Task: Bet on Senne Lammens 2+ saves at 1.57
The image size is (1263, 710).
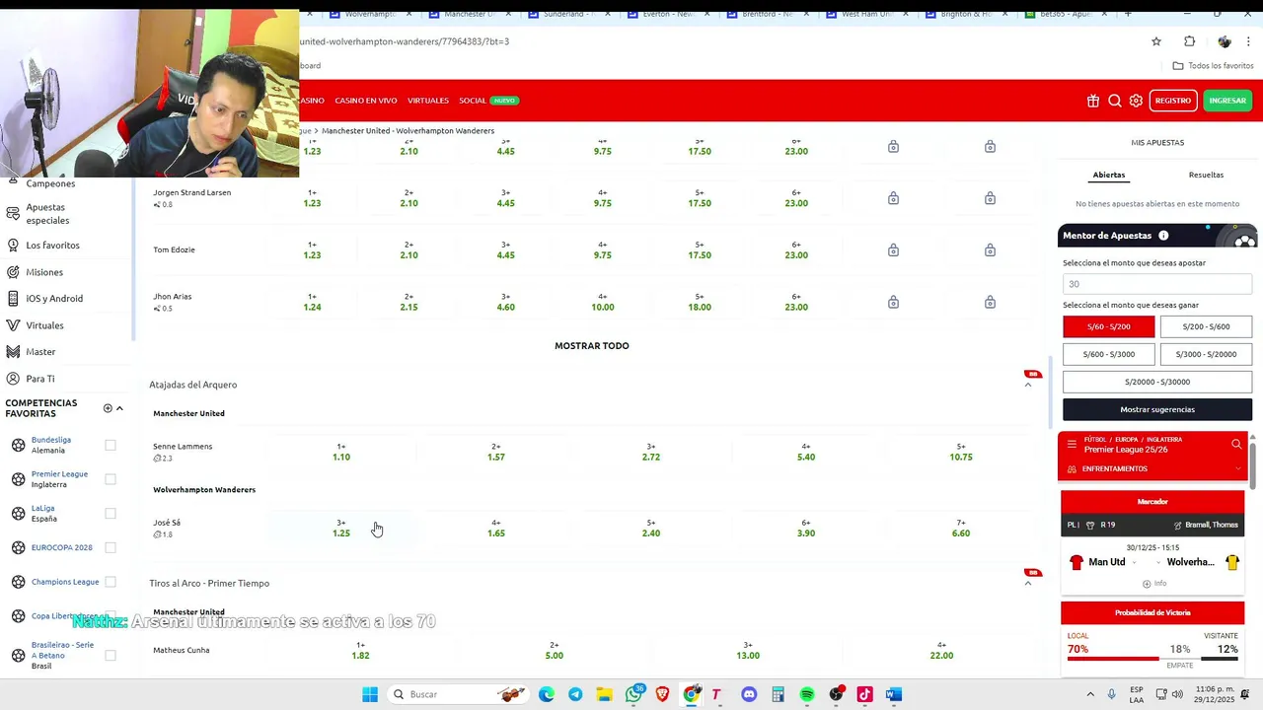Action: [495, 452]
